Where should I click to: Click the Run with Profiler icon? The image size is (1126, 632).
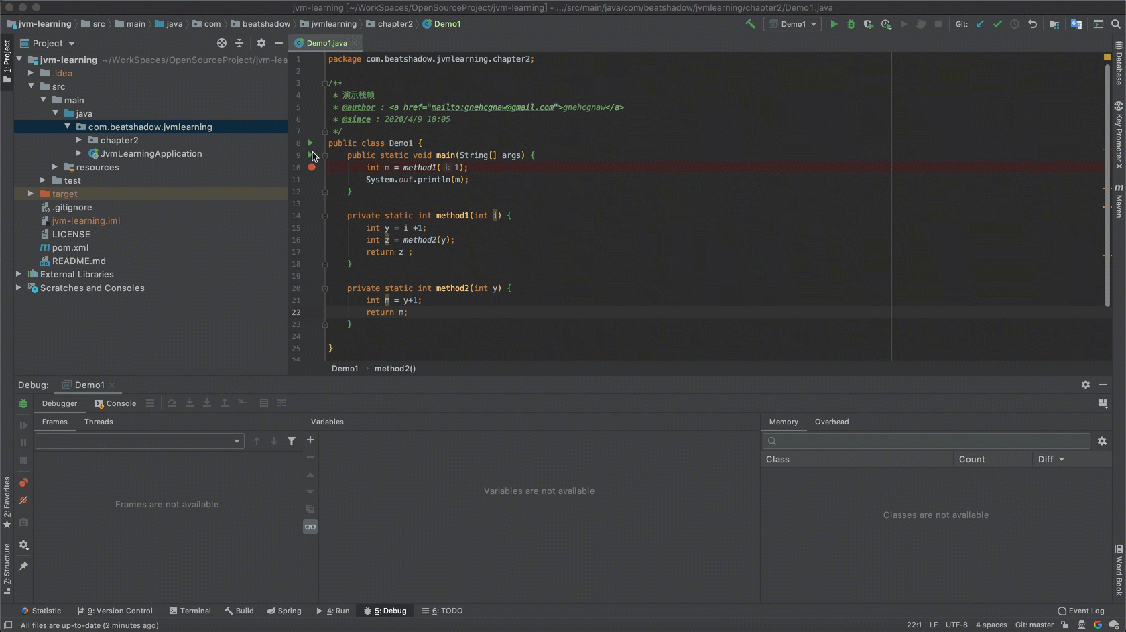point(886,24)
